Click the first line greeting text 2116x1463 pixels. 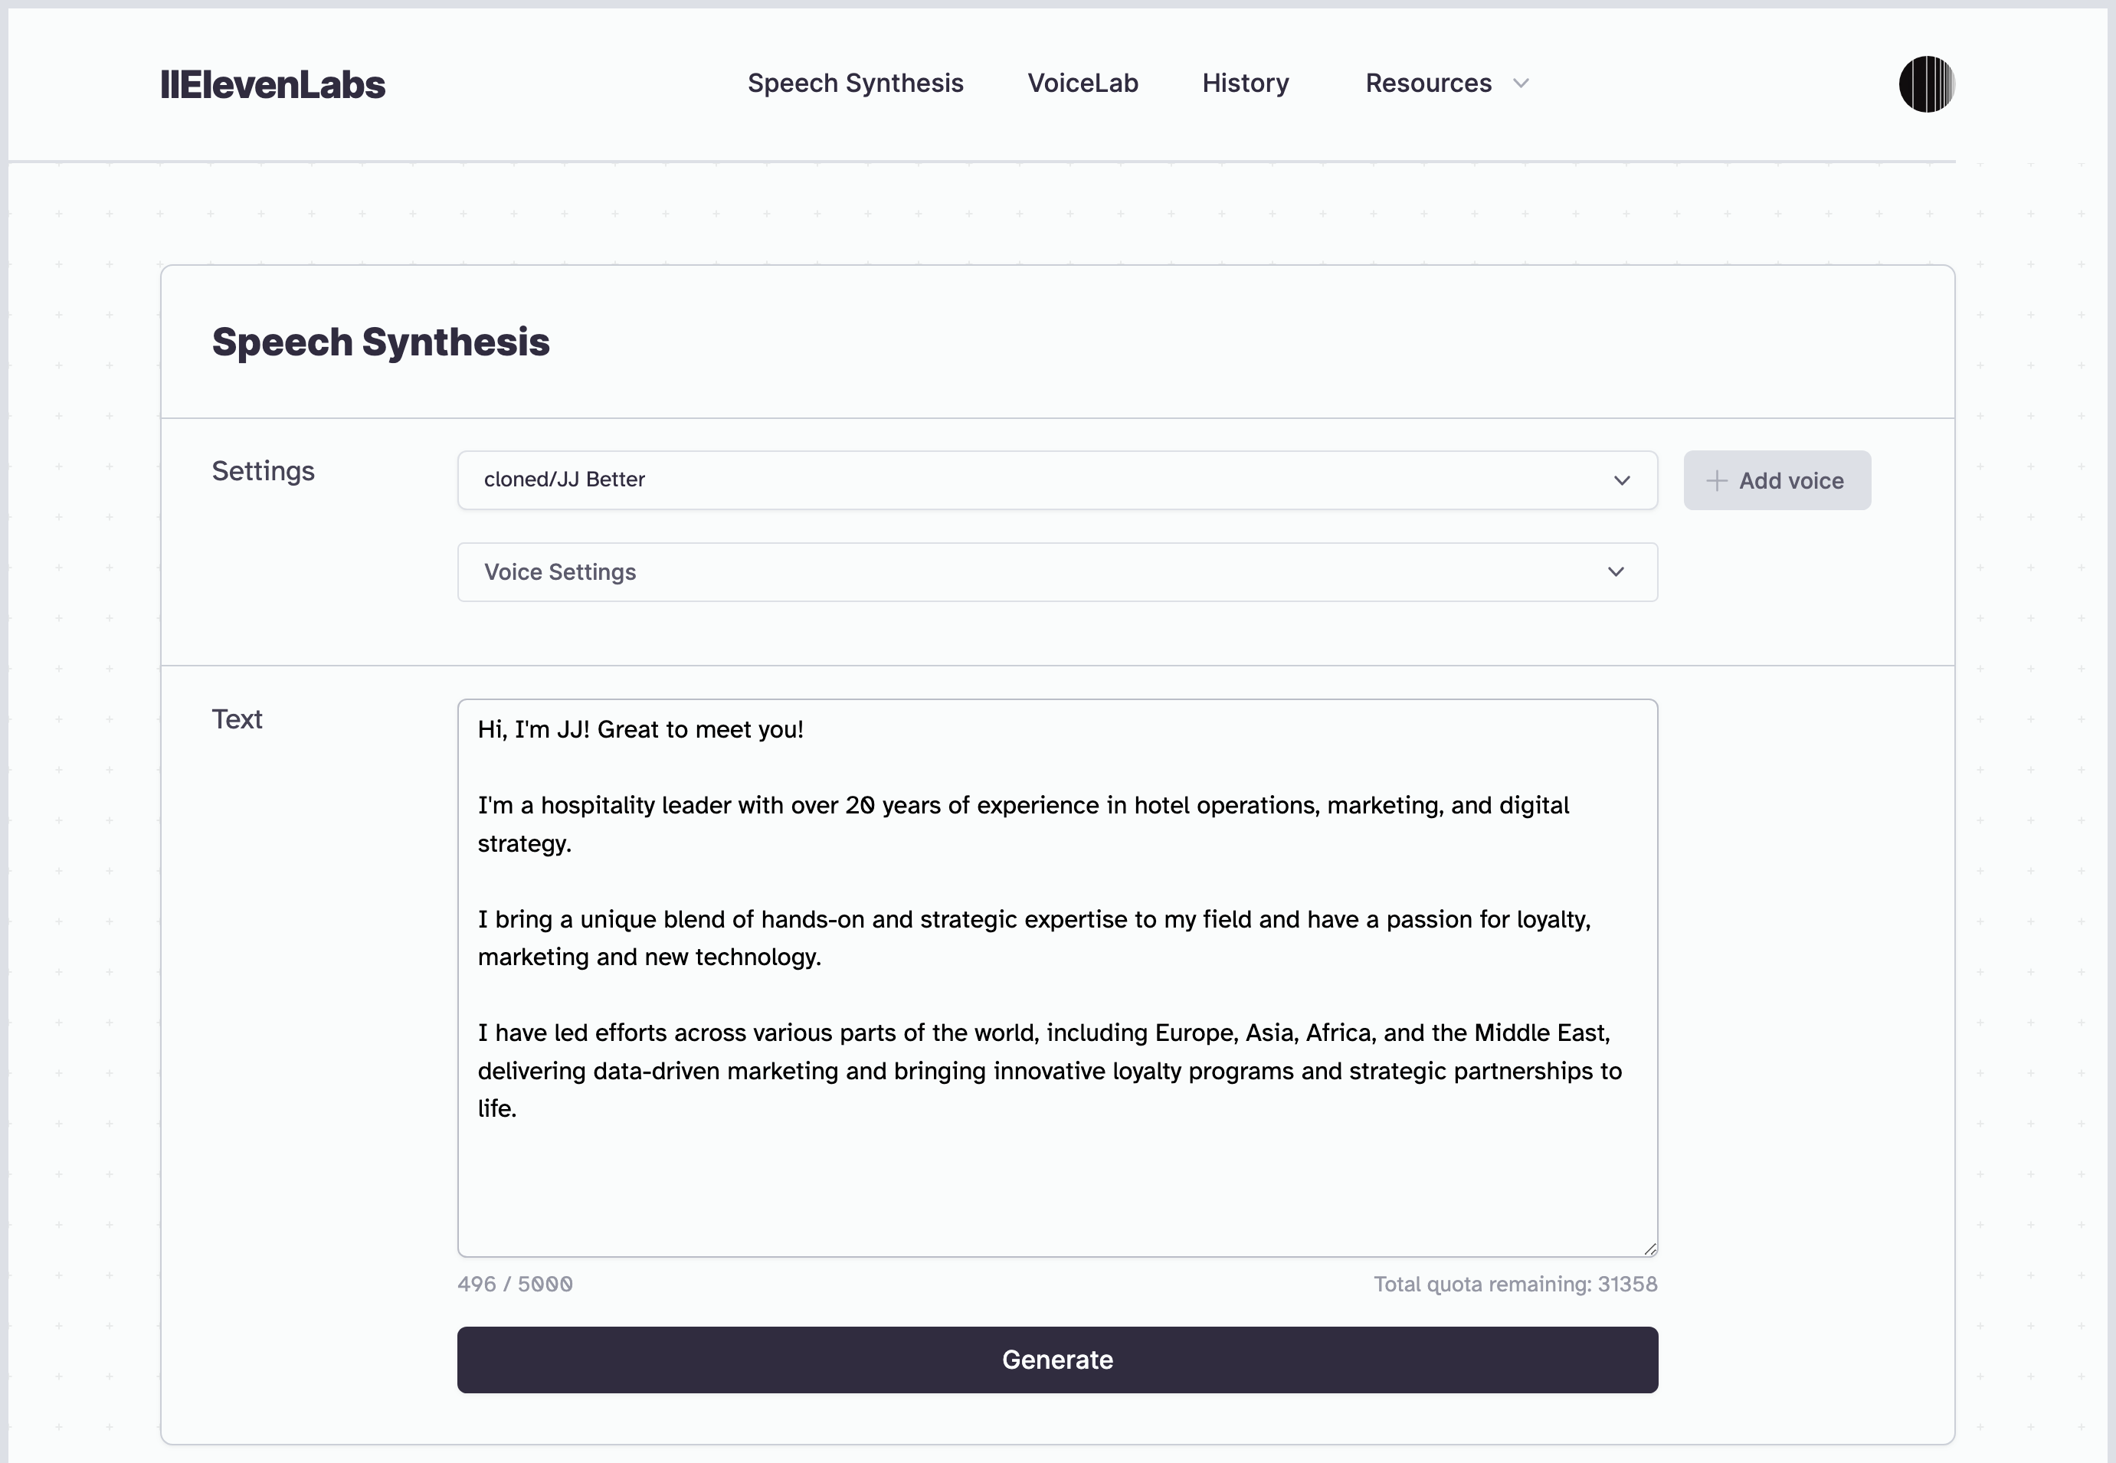[x=640, y=730]
